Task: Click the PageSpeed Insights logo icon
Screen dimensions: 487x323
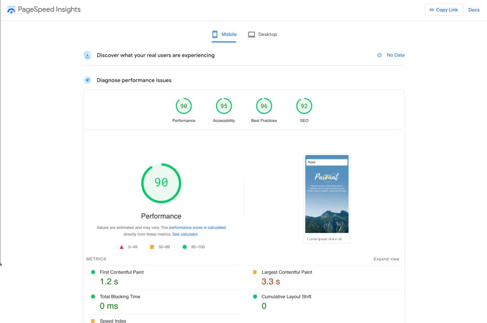Action: pos(11,10)
